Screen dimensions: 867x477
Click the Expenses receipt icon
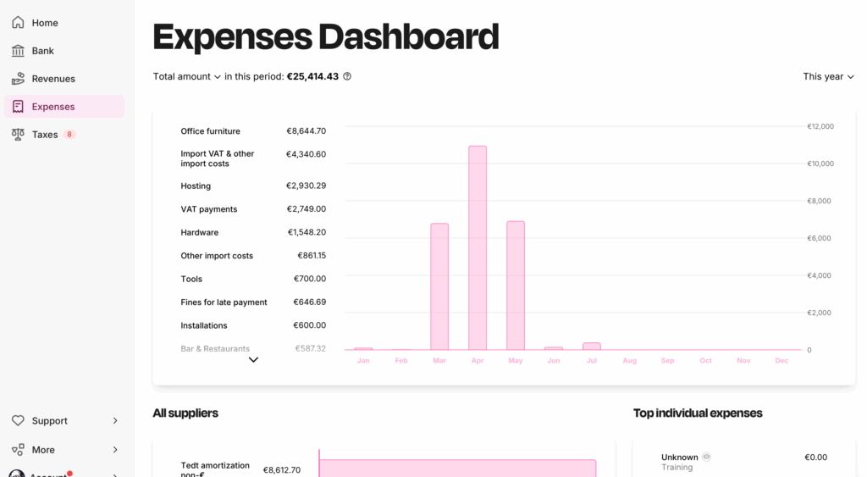[18, 107]
